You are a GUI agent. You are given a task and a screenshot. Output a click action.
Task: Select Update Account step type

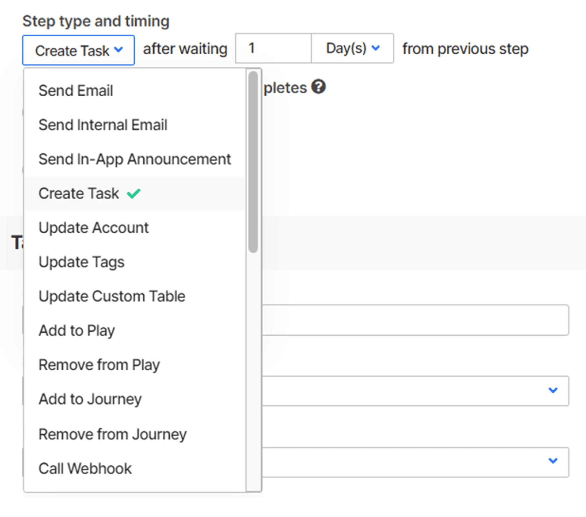tap(94, 228)
